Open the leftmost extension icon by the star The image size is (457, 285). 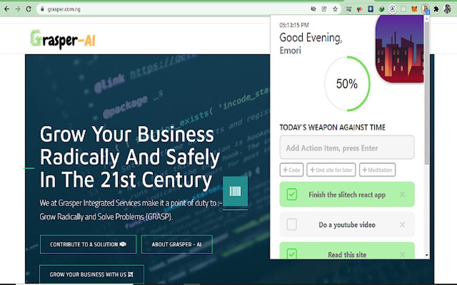click(349, 9)
